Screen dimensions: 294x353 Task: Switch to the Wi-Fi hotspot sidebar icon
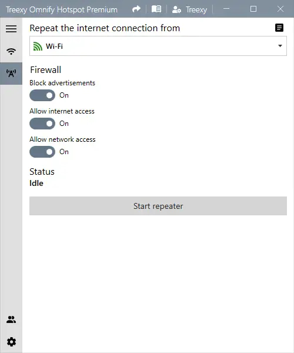[x=11, y=51]
